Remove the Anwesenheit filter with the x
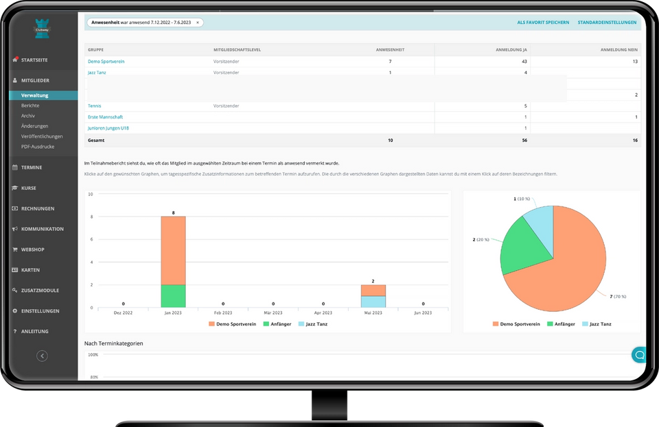This screenshot has height=427, width=659. pyautogui.click(x=198, y=23)
